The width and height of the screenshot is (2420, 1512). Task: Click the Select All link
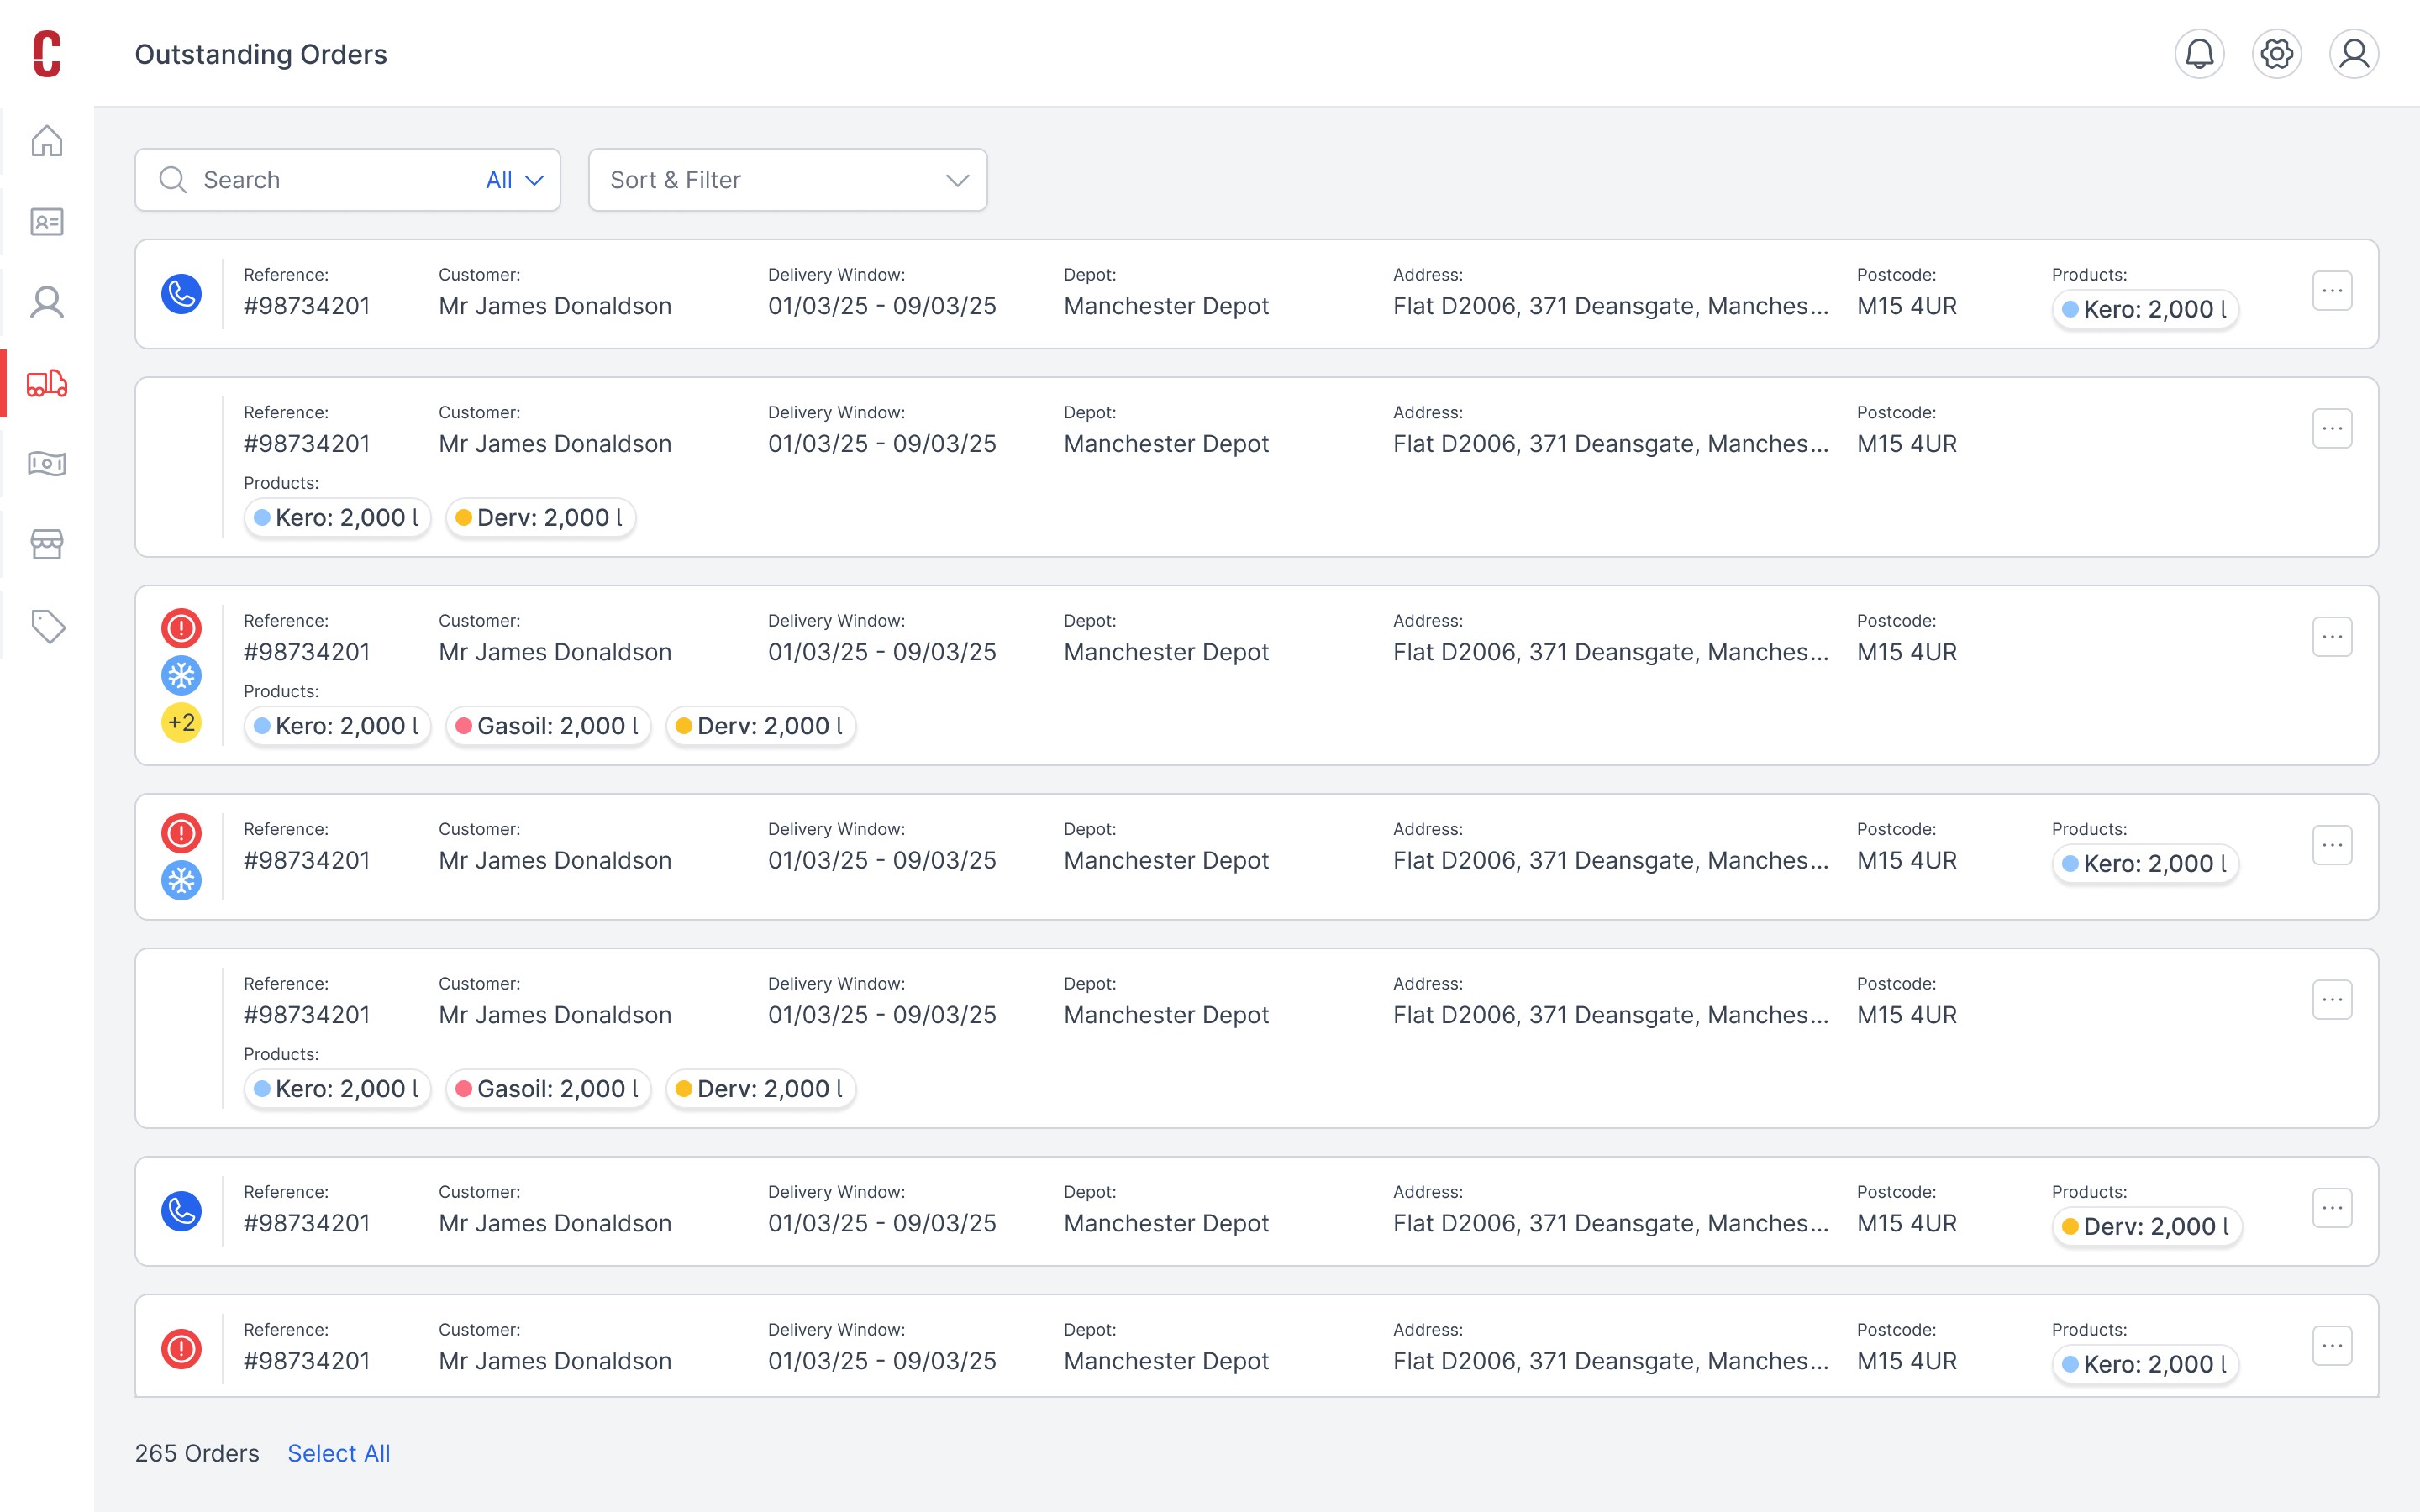339,1453
